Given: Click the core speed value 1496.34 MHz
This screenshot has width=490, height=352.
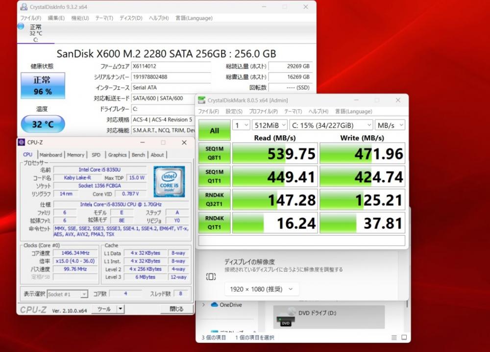Looking at the screenshot, I should pos(75,253).
